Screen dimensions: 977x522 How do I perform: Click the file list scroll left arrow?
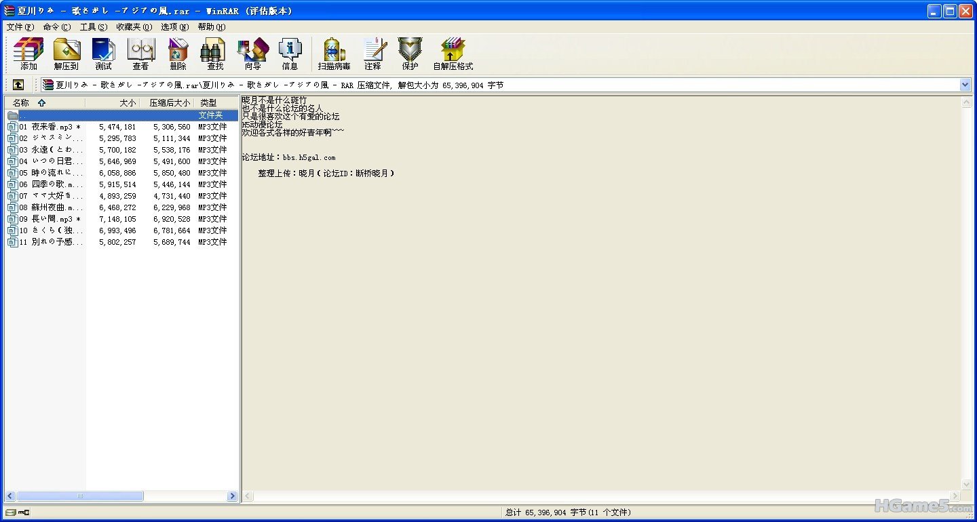[x=10, y=496]
